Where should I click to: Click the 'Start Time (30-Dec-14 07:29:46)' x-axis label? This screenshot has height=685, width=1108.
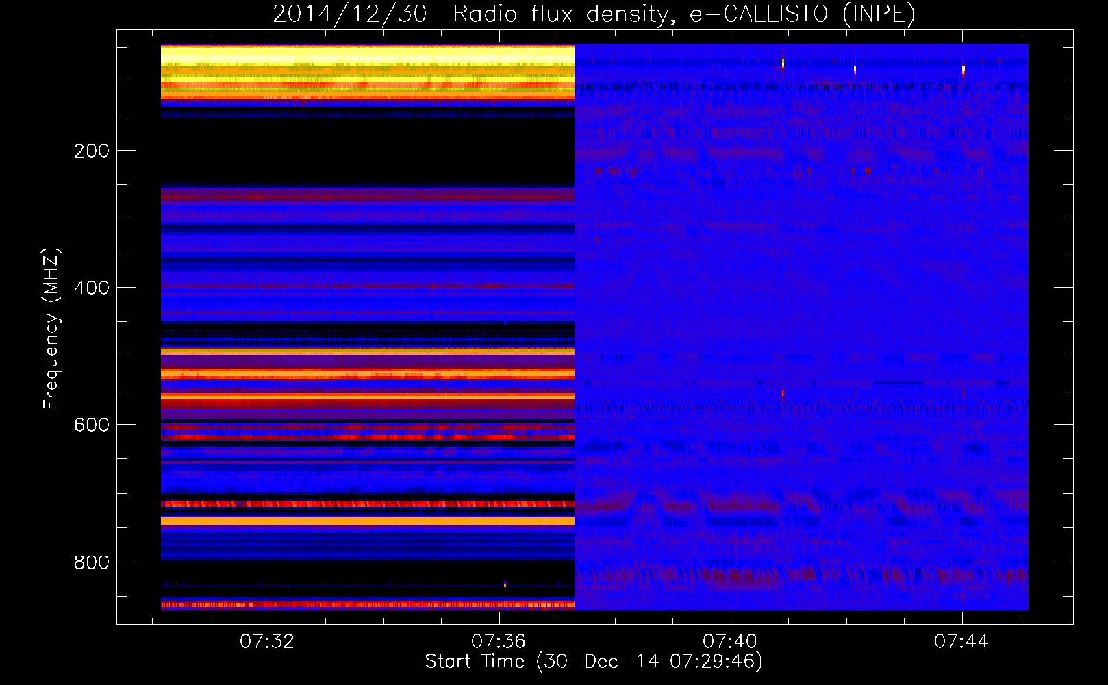(594, 662)
